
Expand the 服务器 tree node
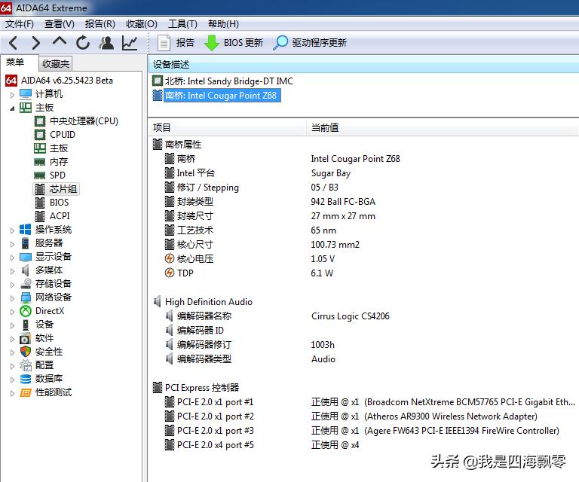click(x=12, y=244)
